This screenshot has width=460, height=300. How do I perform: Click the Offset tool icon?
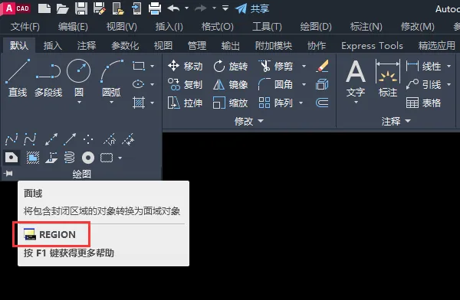pos(322,103)
